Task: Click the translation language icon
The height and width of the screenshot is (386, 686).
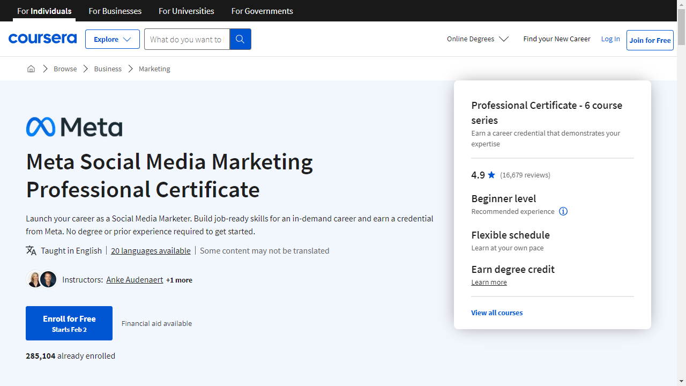Action: [31, 250]
